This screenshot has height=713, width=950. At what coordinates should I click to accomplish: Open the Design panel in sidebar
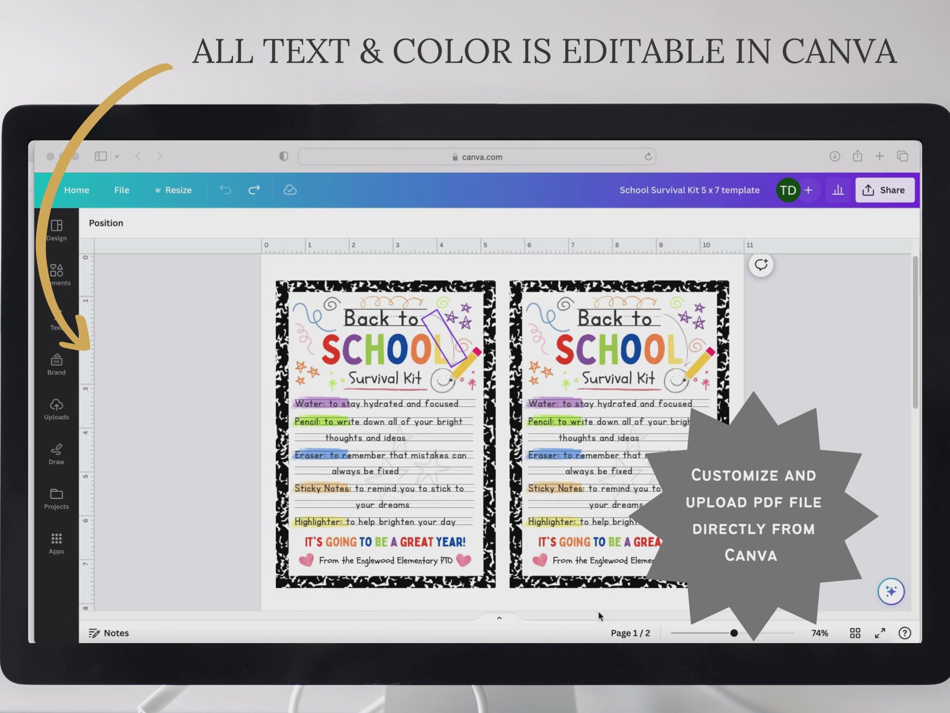57,230
